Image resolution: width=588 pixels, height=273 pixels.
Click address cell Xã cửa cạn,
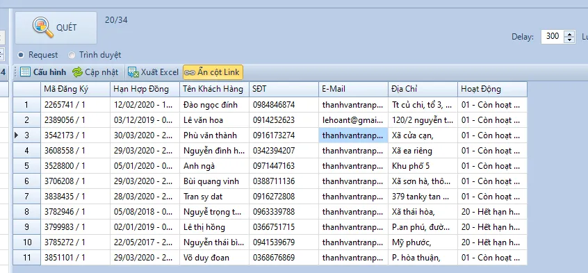click(x=423, y=135)
